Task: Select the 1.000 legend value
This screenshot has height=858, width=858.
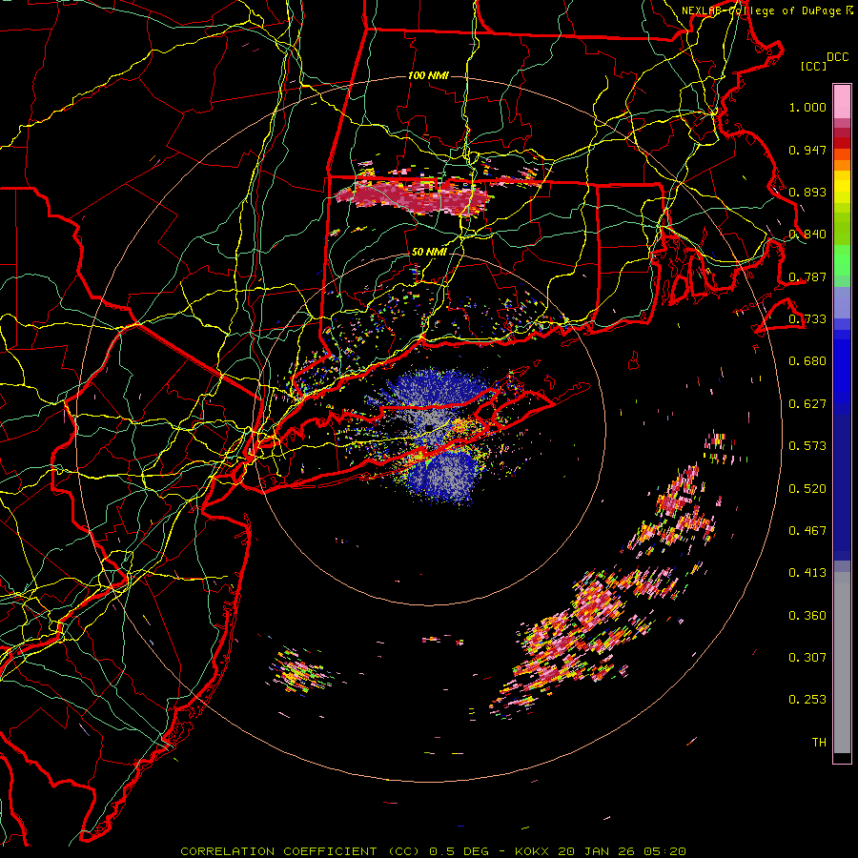Action: click(807, 107)
